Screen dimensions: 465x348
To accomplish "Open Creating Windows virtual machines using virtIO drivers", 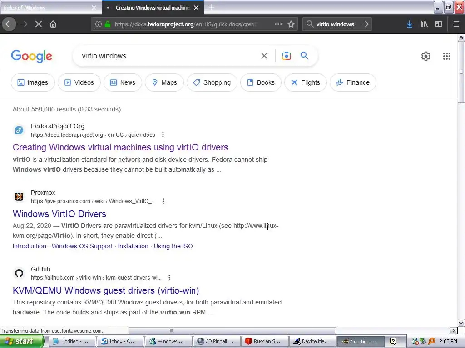I will 120,147.
